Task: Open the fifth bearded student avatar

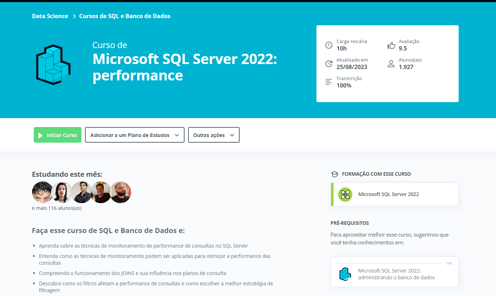Action: (x=121, y=192)
